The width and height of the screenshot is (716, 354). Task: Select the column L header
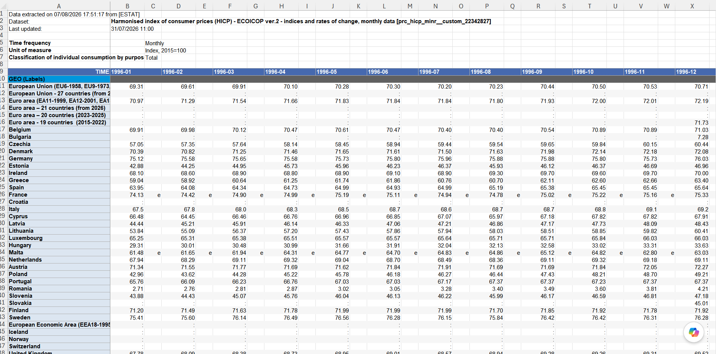click(x=384, y=6)
